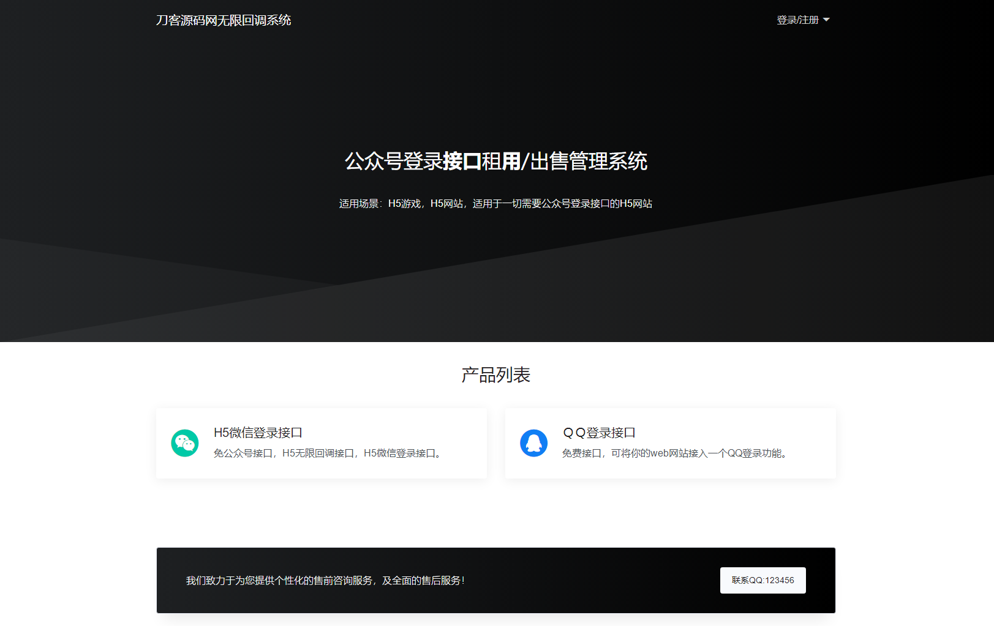Click the hero title 公众号登录接口租用/出售管理系统
Image resolution: width=994 pixels, height=626 pixels.
click(496, 162)
